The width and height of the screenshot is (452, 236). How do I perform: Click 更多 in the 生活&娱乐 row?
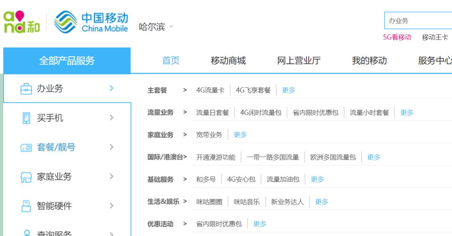tap(322, 202)
